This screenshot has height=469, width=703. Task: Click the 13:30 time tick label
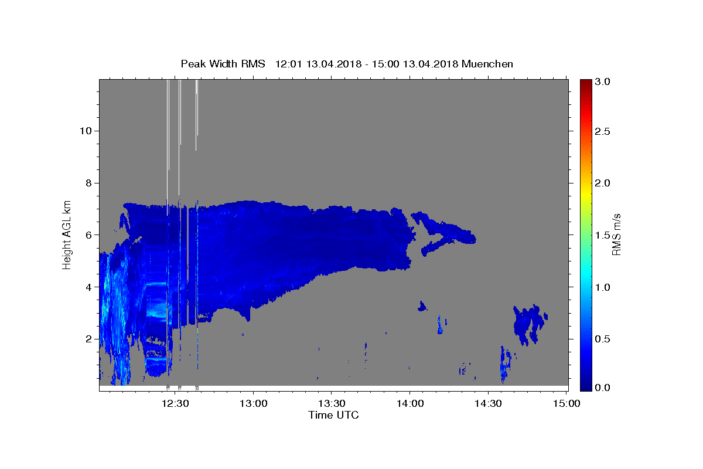332,403
